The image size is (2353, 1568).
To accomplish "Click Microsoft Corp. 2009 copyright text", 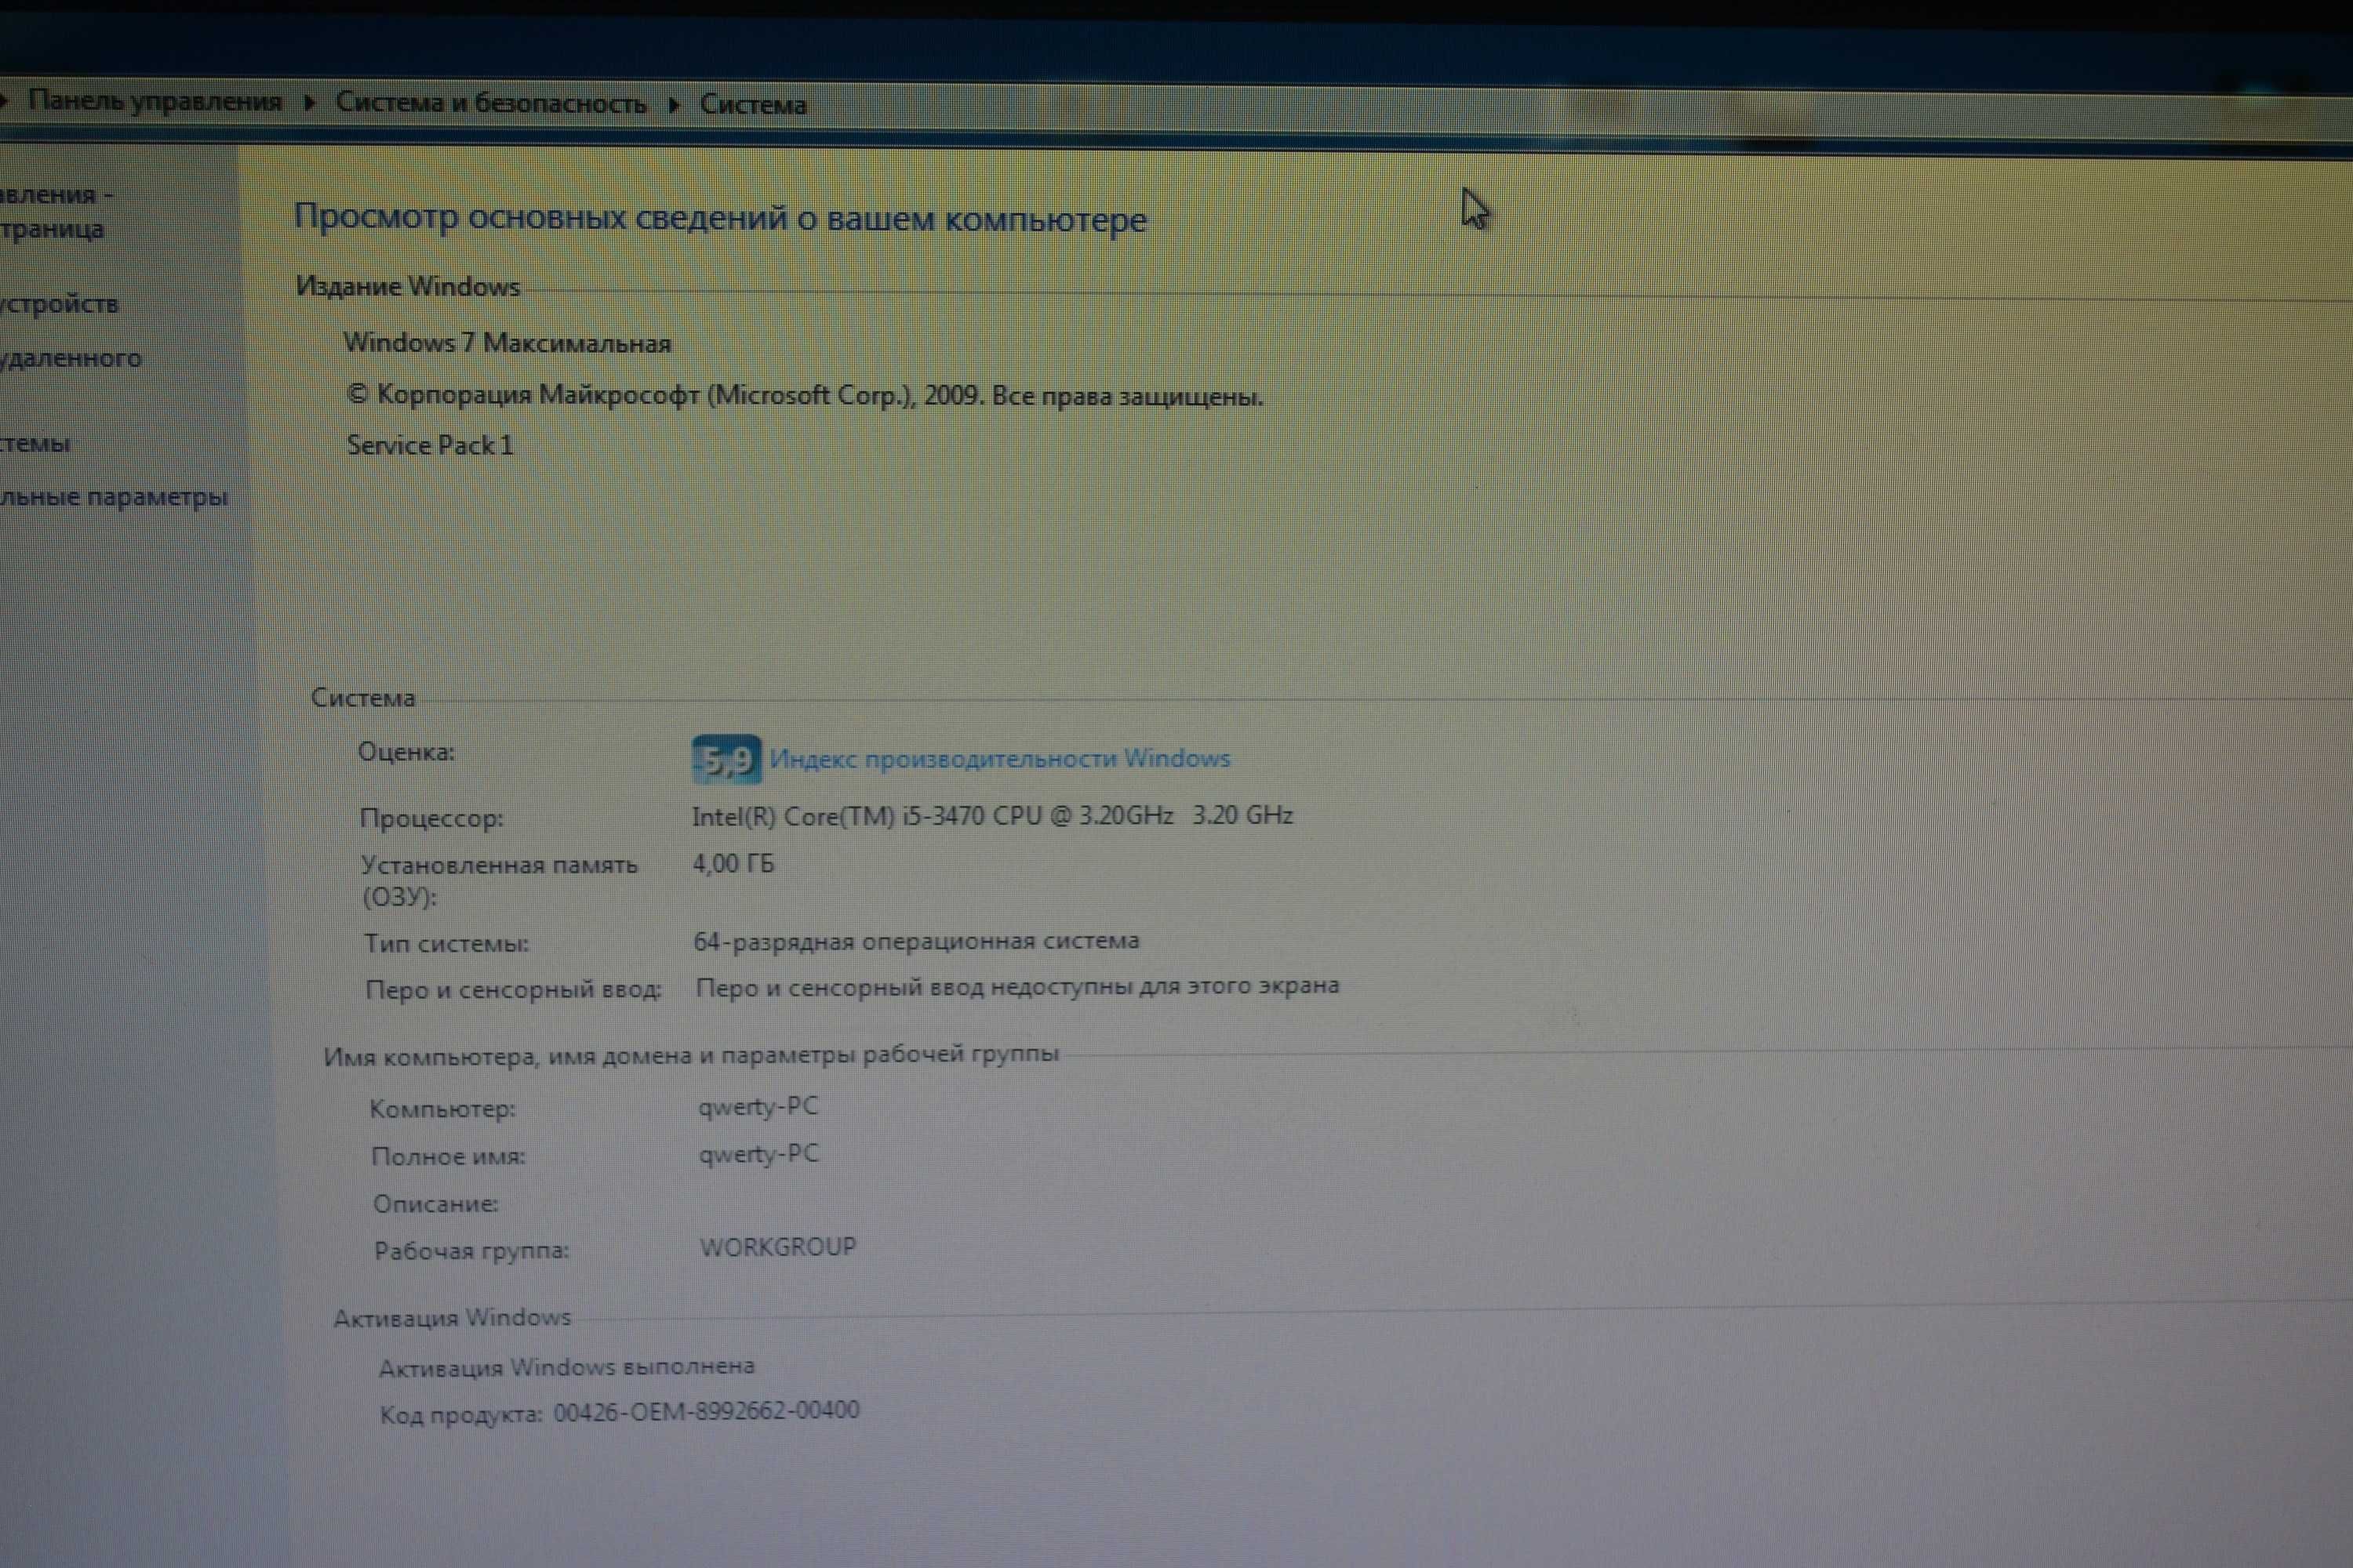I will point(805,396).
